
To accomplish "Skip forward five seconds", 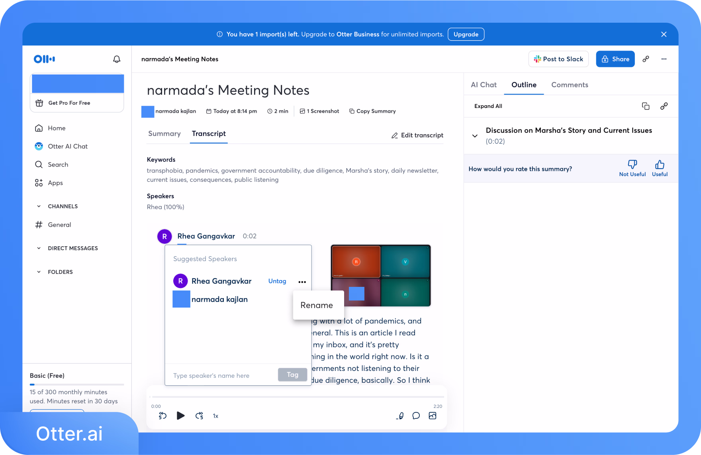I will point(199,416).
